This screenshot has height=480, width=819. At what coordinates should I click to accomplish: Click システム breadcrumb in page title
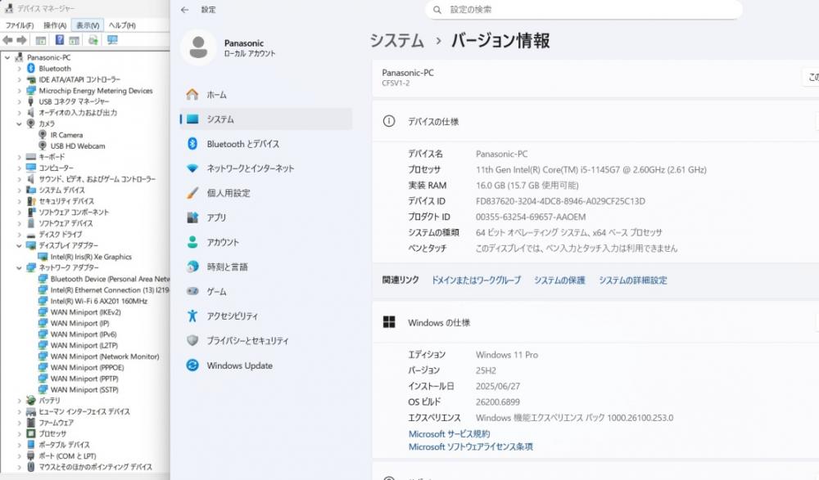(397, 40)
